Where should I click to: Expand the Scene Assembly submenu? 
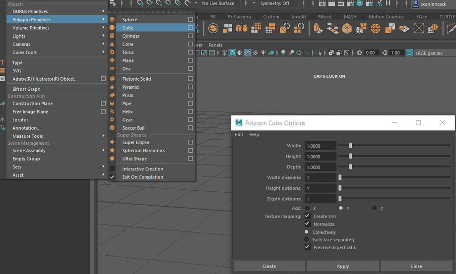point(57,150)
